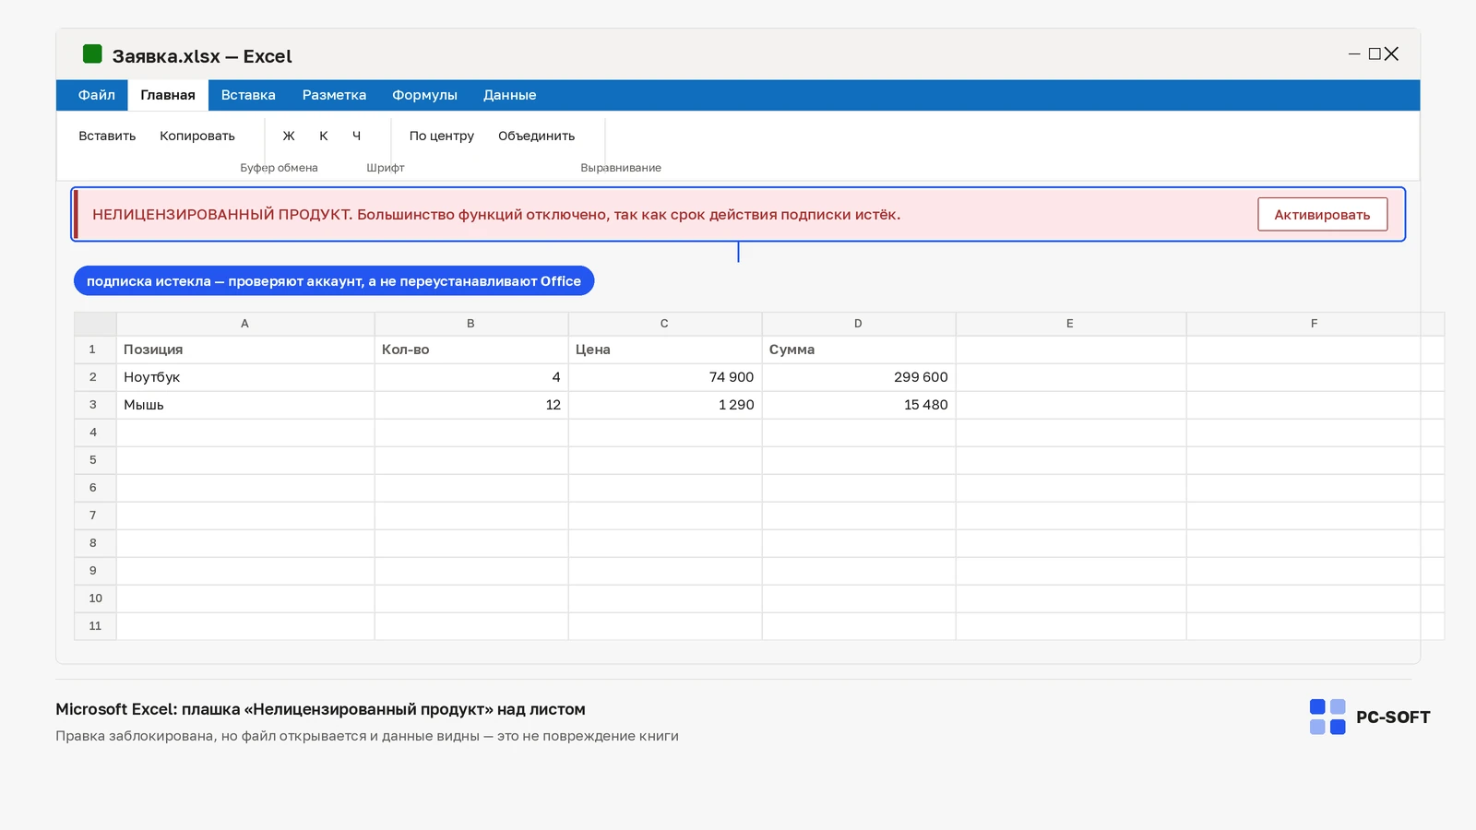
Task: Select the cell with quantity 4
Action: [x=471, y=377]
